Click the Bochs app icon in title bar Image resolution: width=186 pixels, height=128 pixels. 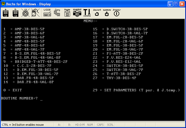[x=3, y=4]
